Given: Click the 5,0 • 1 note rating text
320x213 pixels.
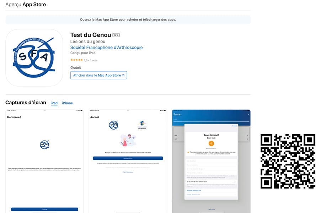Looking at the screenshot, I should point(91,60).
